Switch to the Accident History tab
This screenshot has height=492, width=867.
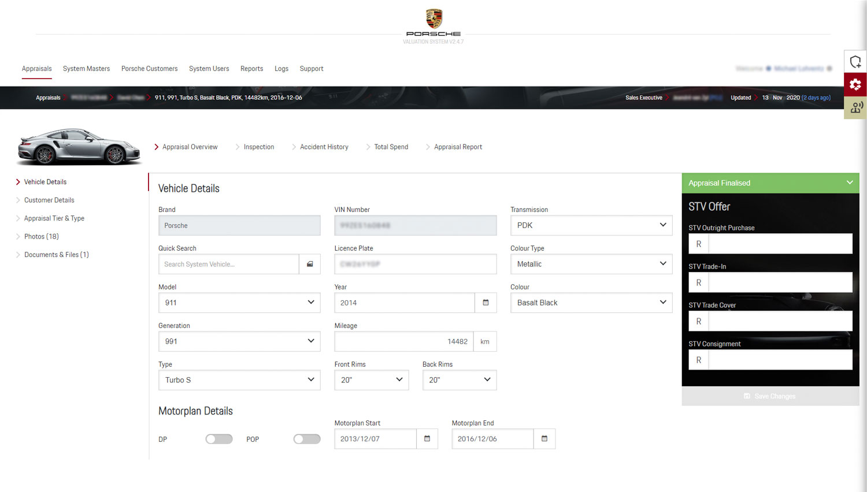click(324, 147)
